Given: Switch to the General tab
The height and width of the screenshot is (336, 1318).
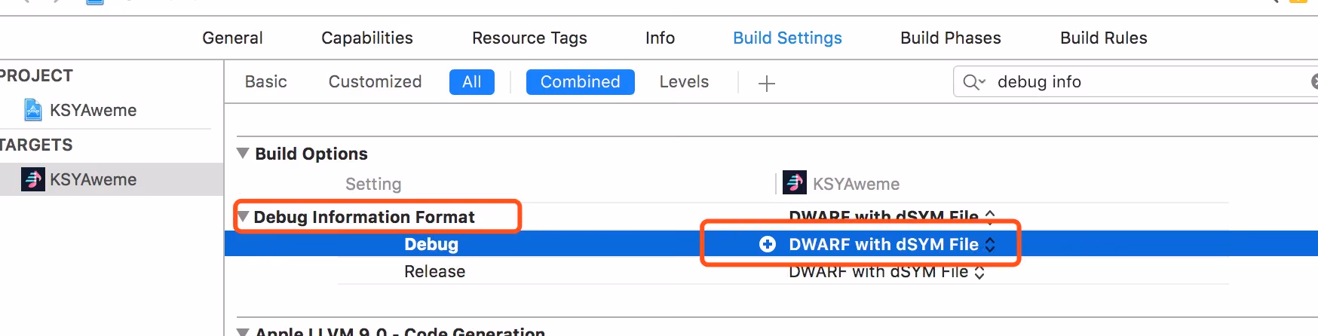Looking at the screenshot, I should [232, 38].
